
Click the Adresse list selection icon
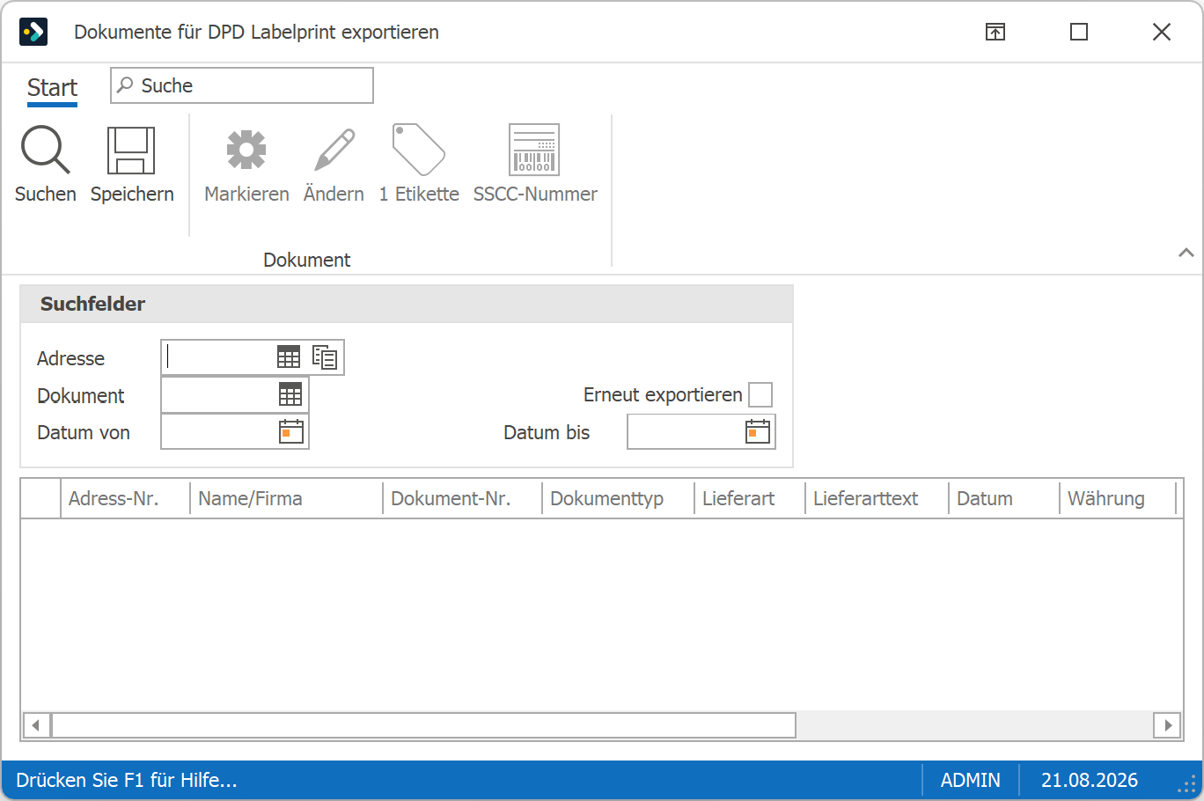pyautogui.click(x=325, y=356)
